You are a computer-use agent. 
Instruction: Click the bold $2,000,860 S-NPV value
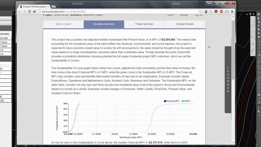(168, 40)
